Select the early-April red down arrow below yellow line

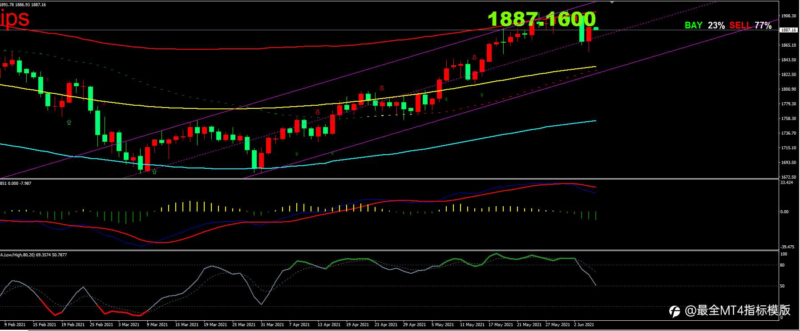click(317, 112)
